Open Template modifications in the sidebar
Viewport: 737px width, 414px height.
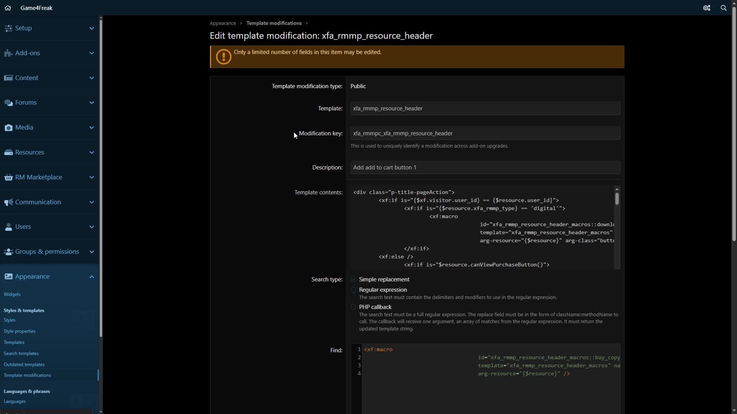pos(27,375)
